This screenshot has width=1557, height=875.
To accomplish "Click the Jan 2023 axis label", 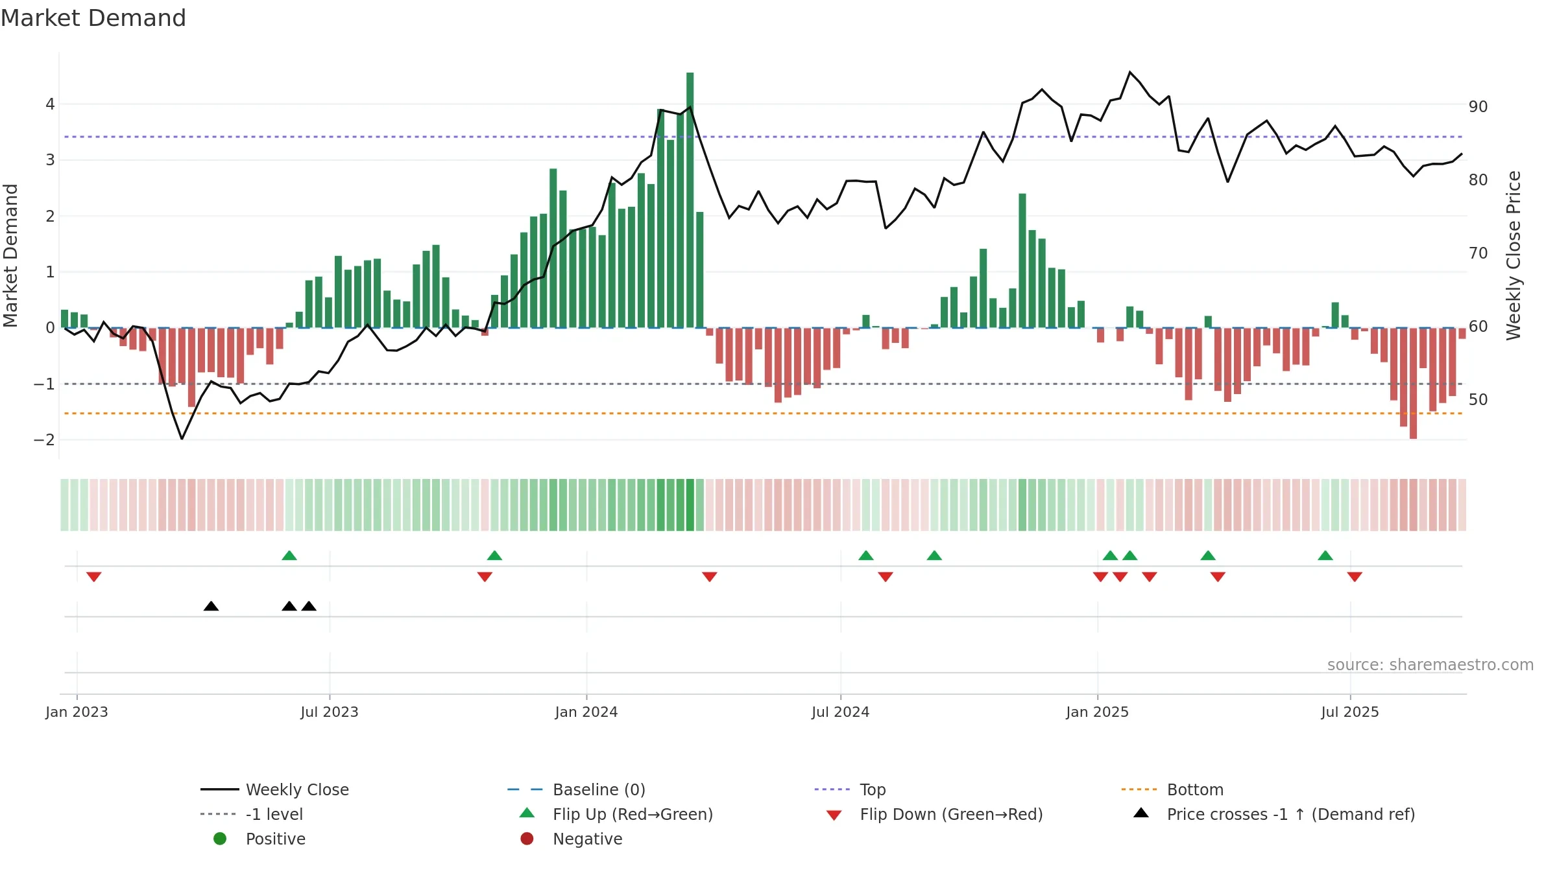I will 77,712.
